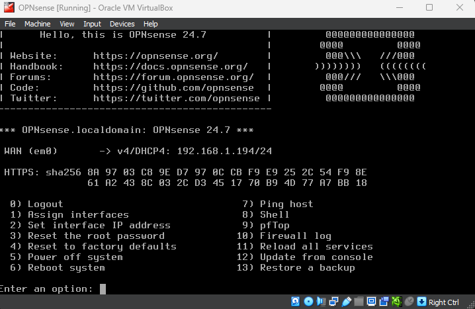This screenshot has width=475, height=309.
Task: Expand the Devices menu
Action: pyautogui.click(x=122, y=24)
